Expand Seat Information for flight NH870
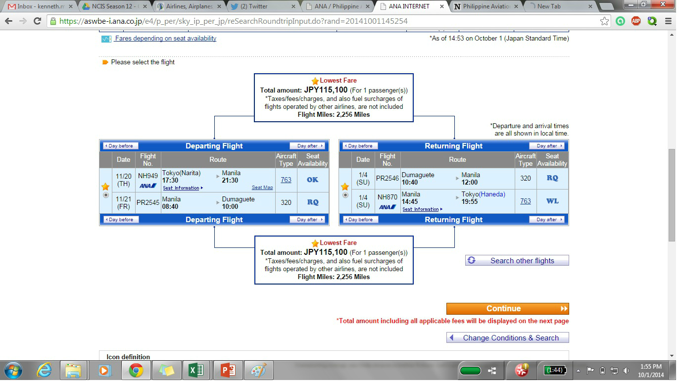The height and width of the screenshot is (383, 680). click(x=422, y=209)
